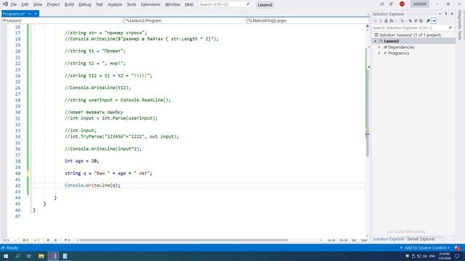Pin the Program.cs tab

[x=30, y=14]
